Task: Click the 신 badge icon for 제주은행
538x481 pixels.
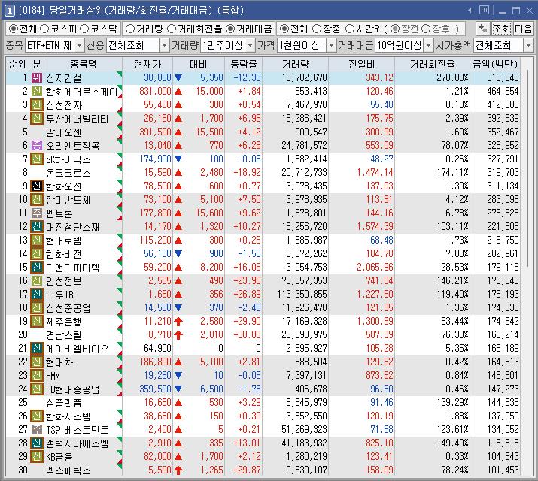Action: point(37,322)
